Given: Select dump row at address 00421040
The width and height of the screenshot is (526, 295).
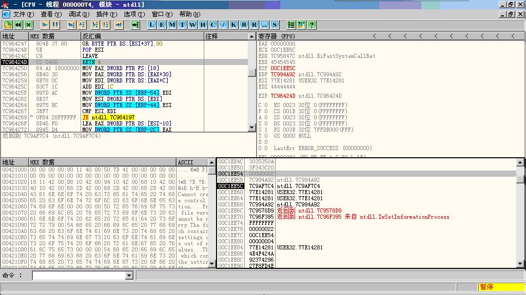Looking at the screenshot, I should point(105,194).
